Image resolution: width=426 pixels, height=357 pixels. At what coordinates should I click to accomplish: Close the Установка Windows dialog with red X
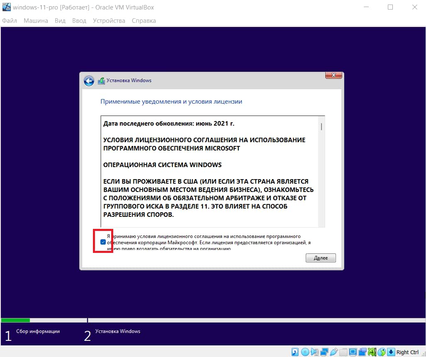(333, 75)
